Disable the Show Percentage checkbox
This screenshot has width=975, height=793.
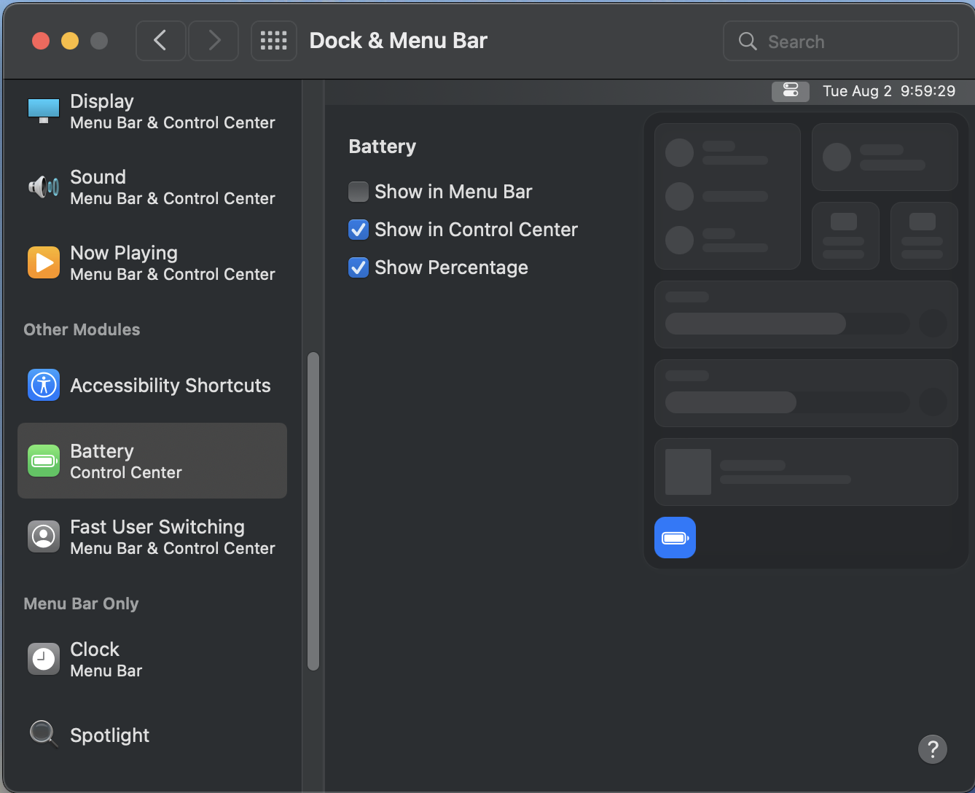pyautogui.click(x=359, y=267)
